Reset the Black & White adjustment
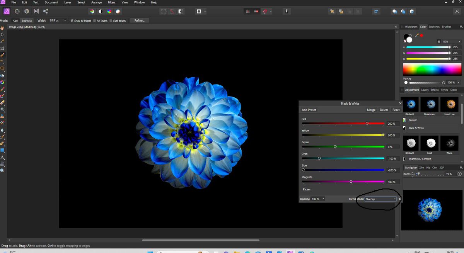Image resolution: width=464 pixels, height=253 pixels. click(x=396, y=110)
